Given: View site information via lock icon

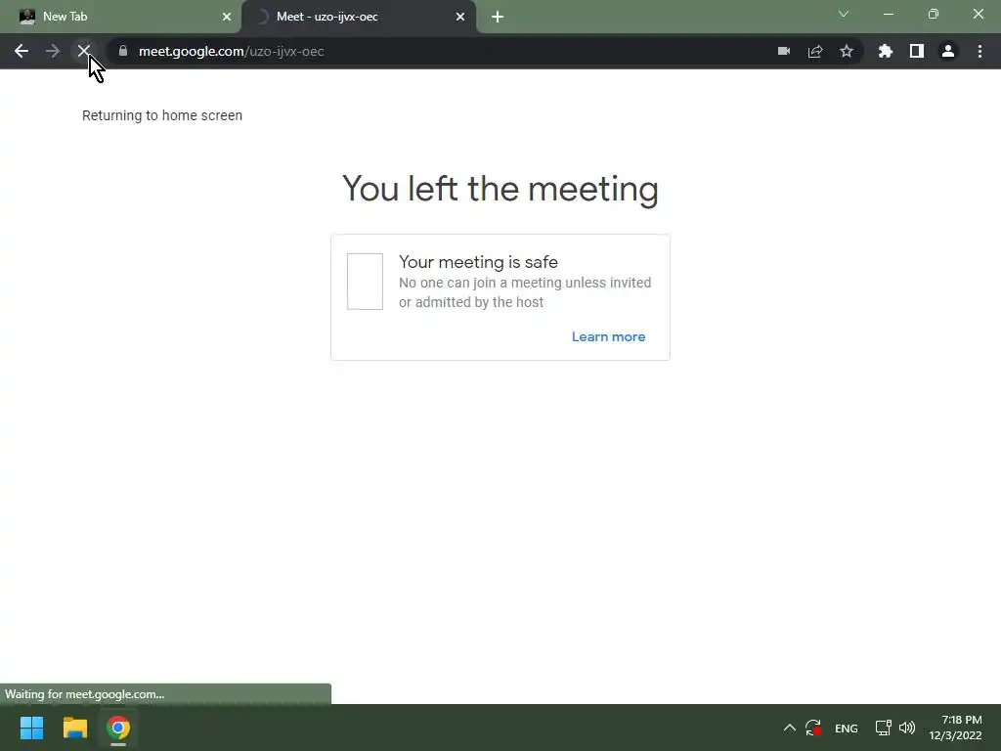Looking at the screenshot, I should pos(123,51).
